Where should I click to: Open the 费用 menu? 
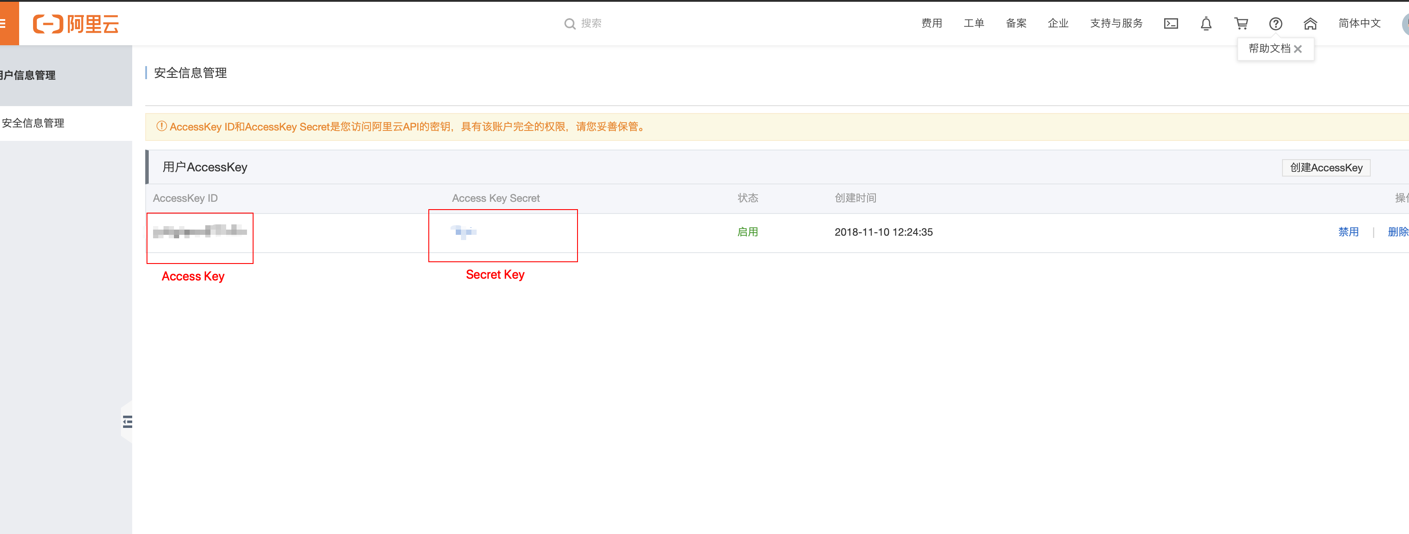pyautogui.click(x=932, y=23)
